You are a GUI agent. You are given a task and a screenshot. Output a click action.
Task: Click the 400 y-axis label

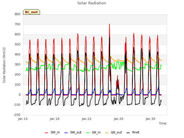click(18, 55)
